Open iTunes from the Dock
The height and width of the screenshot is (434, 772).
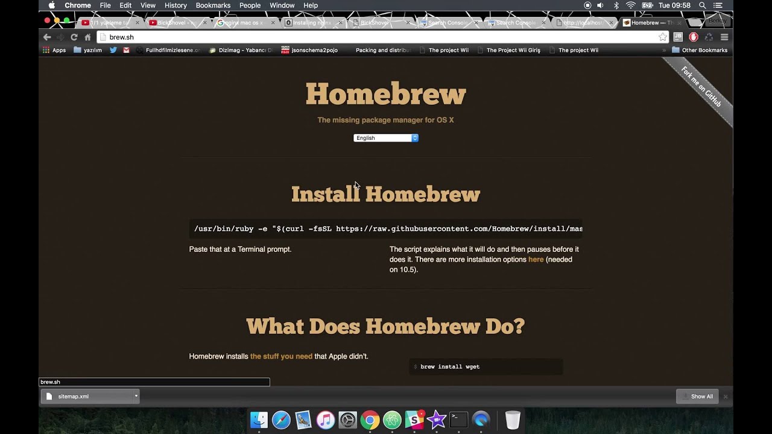pos(326,420)
